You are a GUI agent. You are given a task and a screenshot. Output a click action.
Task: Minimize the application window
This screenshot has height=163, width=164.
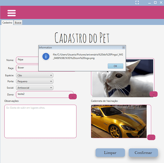pyautogui.click(x=150, y=3)
